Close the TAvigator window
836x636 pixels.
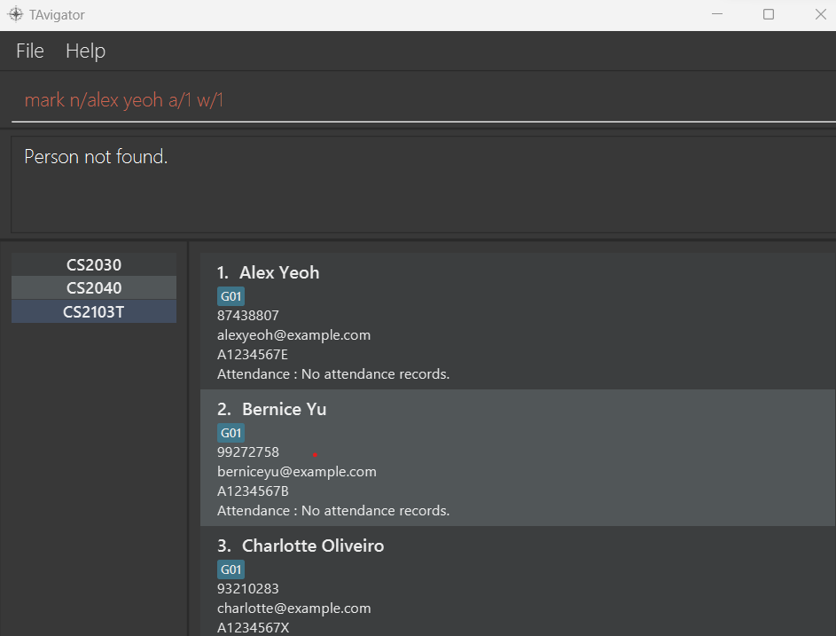pyautogui.click(x=821, y=14)
